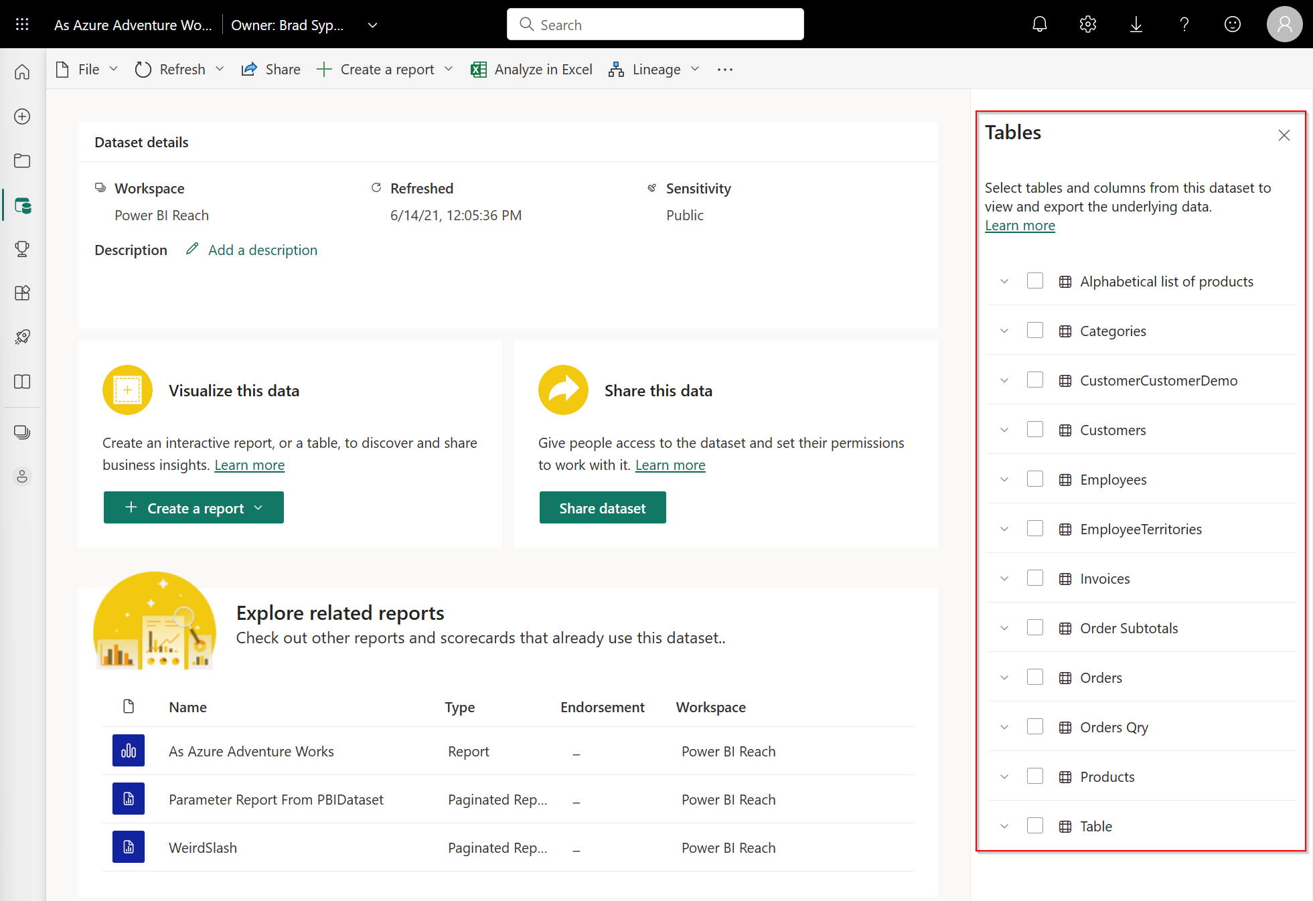This screenshot has width=1313, height=901.
Task: Expand the Categories table row
Action: click(x=1005, y=330)
